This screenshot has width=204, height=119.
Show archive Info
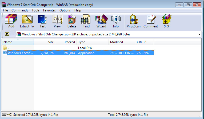tap(116, 21)
